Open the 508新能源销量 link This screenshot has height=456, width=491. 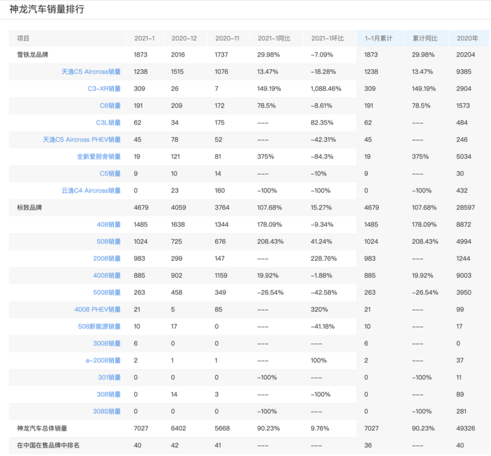coord(99,326)
